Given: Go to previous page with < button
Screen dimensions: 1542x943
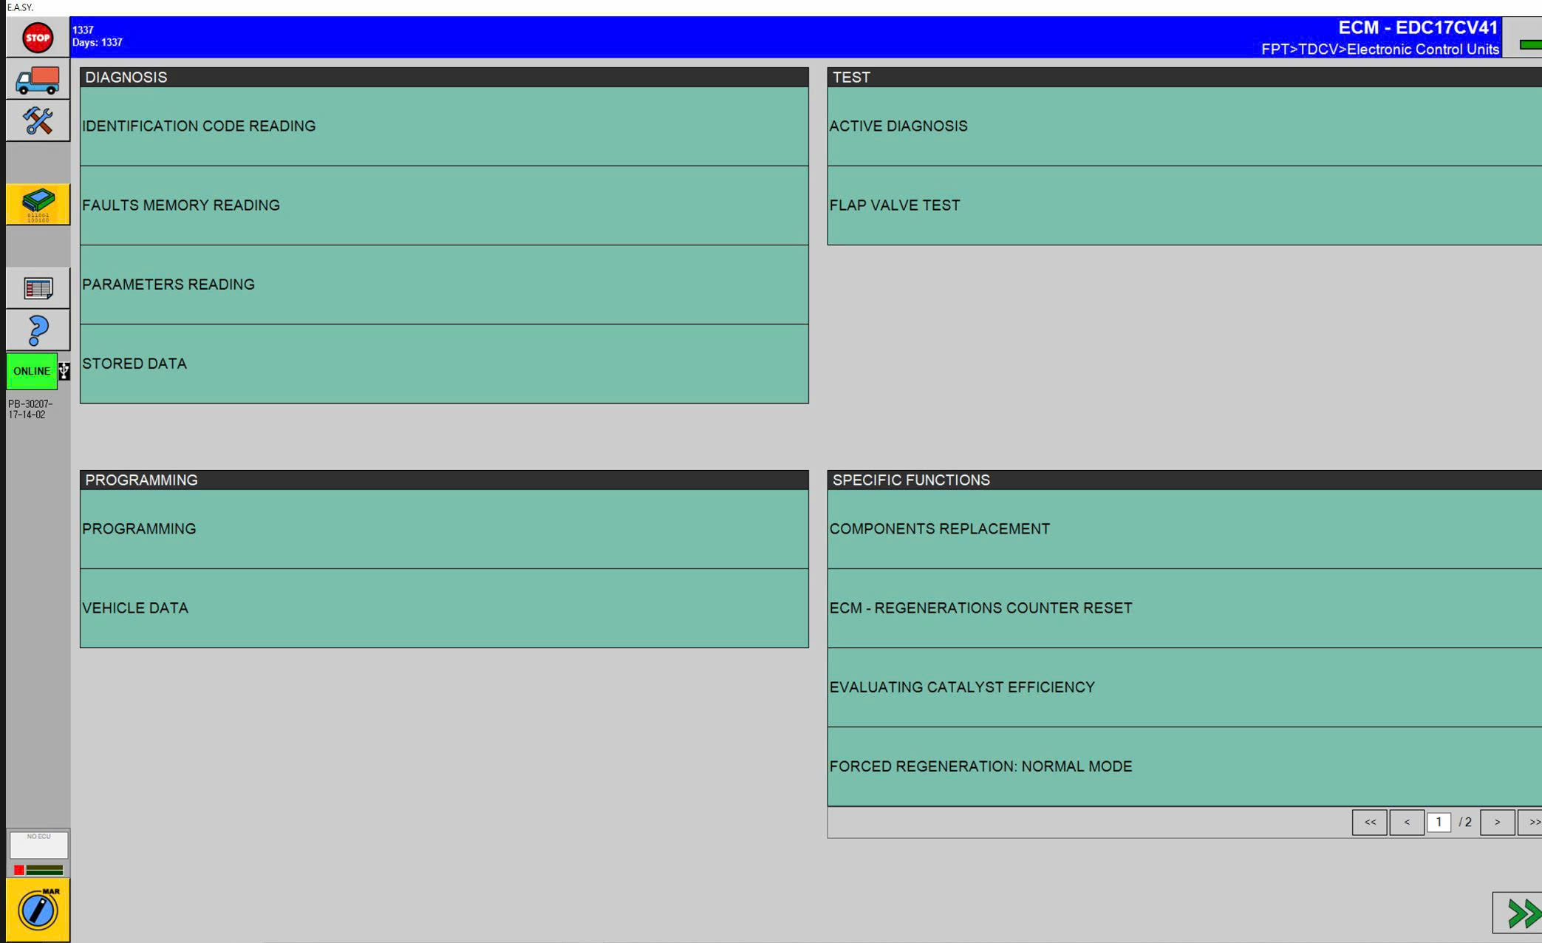Looking at the screenshot, I should point(1406,822).
